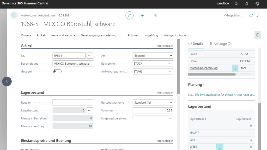The height and width of the screenshot is (150, 267).
Task: Open notifications bell icon
Action: click(247, 4)
